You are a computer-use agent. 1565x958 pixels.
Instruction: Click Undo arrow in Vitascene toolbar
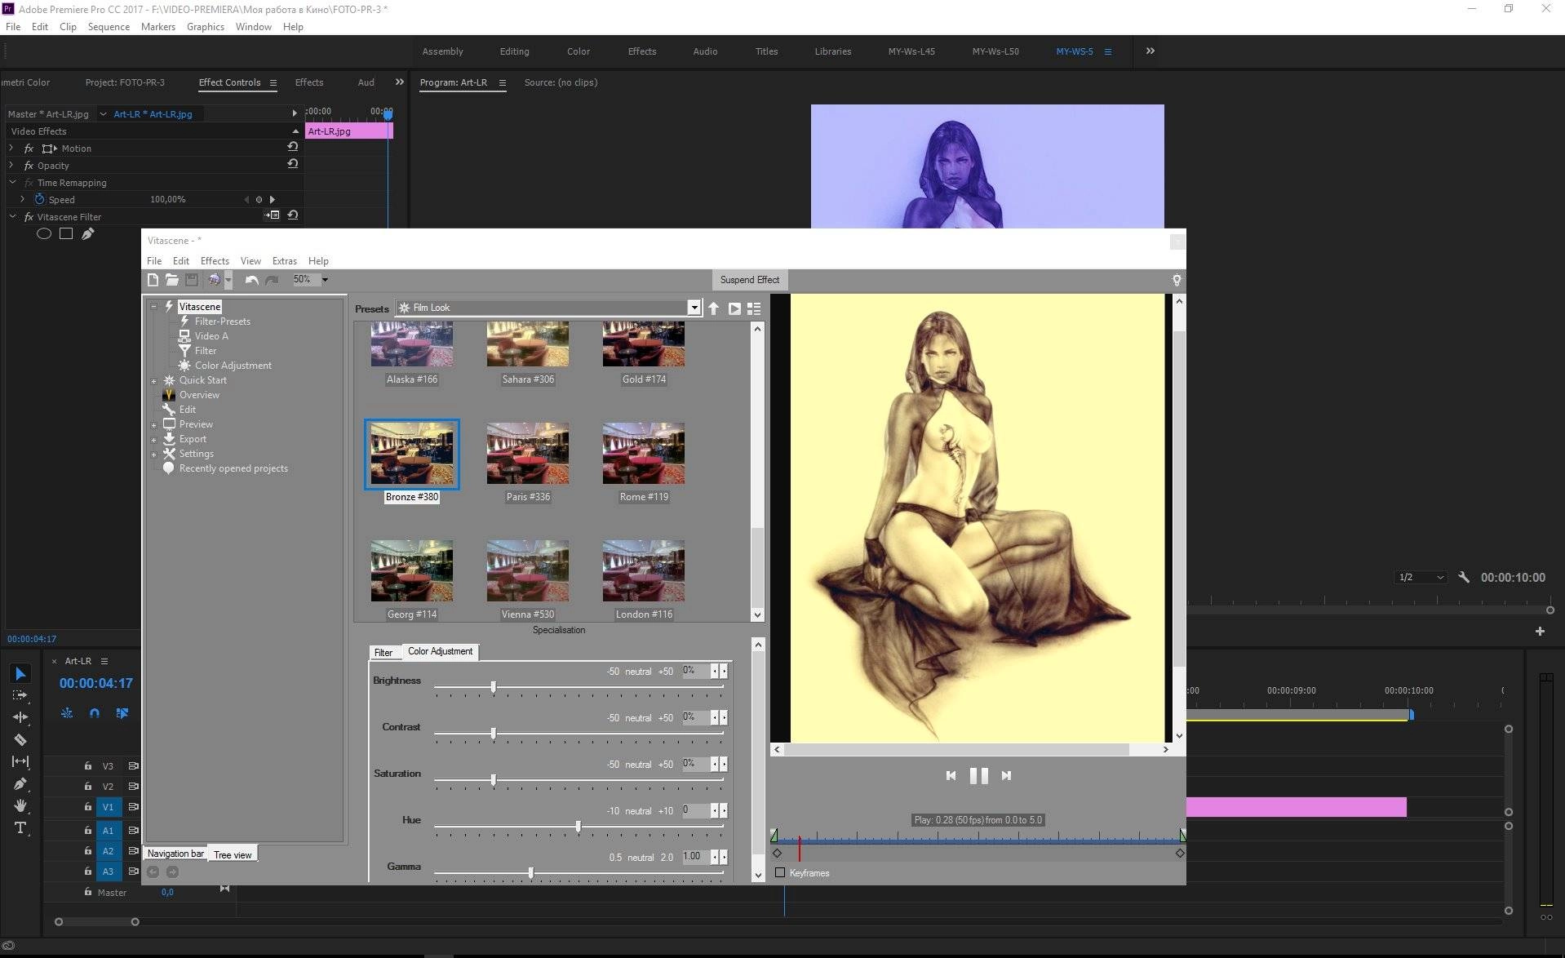[x=251, y=280]
